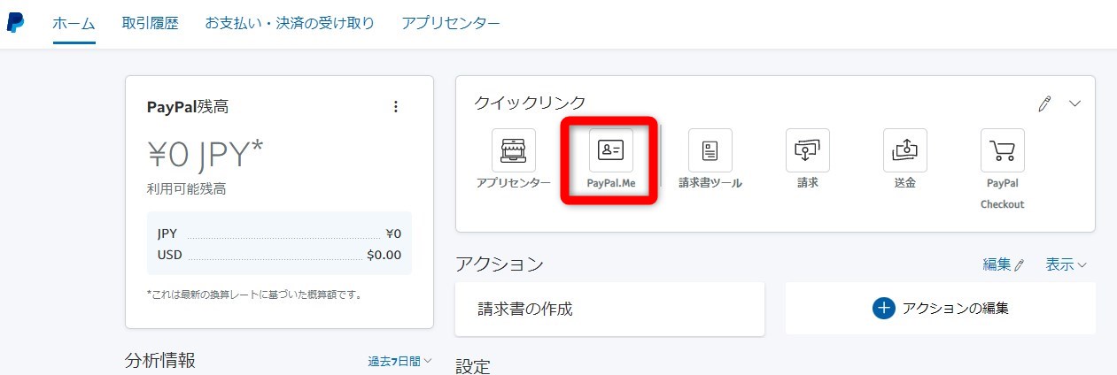This screenshot has width=1117, height=375.
Task: Click the 編集 link in アクション section
Action: (x=1004, y=264)
